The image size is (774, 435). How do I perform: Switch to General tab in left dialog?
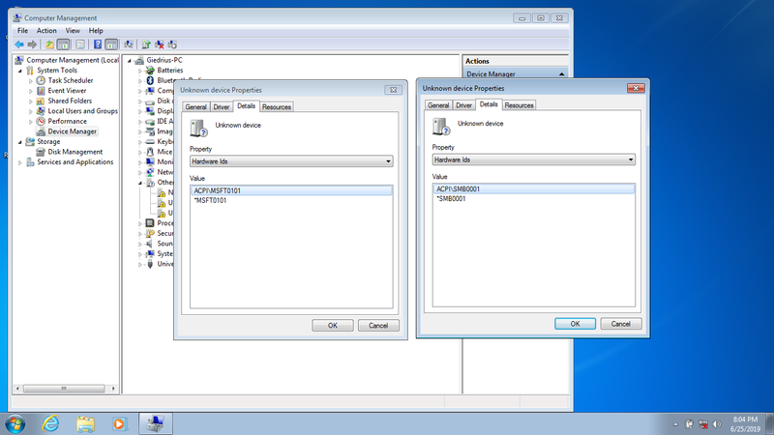196,107
